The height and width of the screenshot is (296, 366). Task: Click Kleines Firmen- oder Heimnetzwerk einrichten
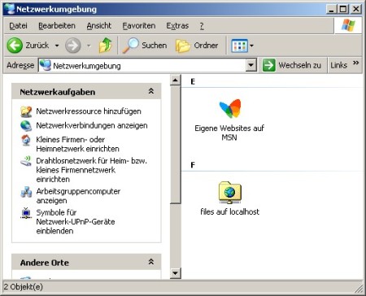pos(77,144)
